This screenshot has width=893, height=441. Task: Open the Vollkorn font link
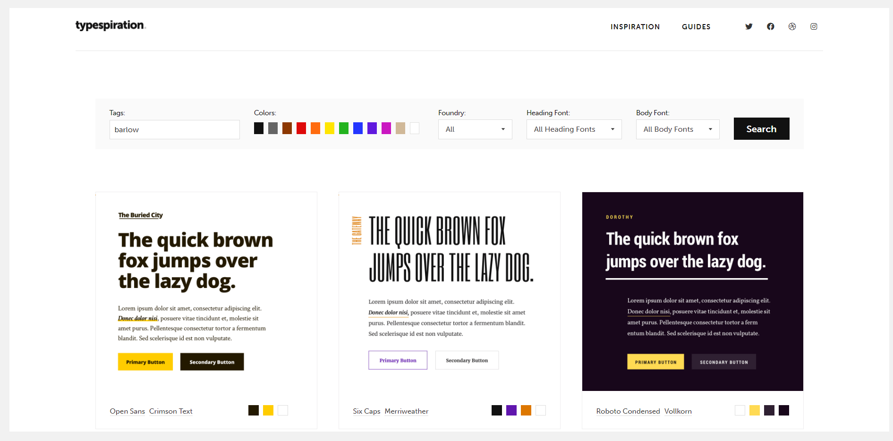(678, 411)
